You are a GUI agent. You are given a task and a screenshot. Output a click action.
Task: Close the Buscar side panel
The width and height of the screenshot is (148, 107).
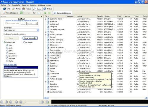click(41, 17)
